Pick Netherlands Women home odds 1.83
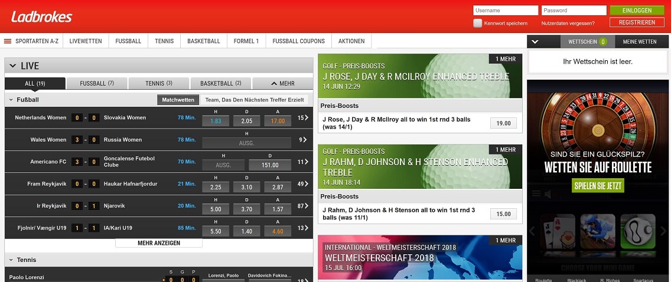The height and width of the screenshot is (282, 671). click(x=216, y=121)
